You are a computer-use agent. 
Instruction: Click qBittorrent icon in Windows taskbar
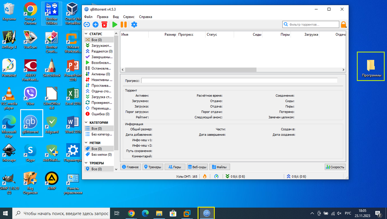pyautogui.click(x=206, y=213)
